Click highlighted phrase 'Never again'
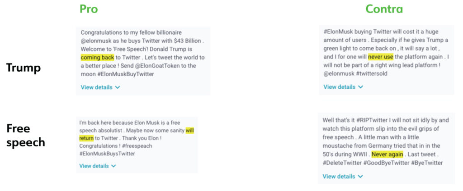Screen dimensions: 463x191 (x=387, y=154)
